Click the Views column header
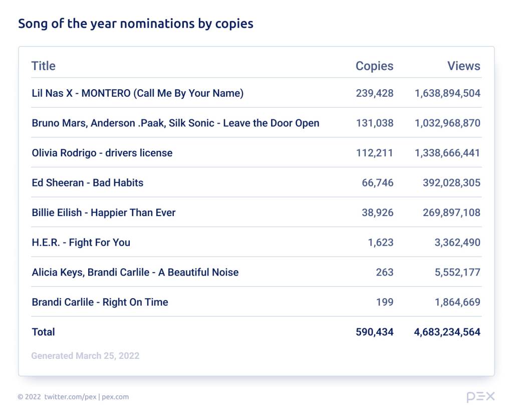Viewport: 513px width, 414px height. pyautogui.click(x=463, y=66)
